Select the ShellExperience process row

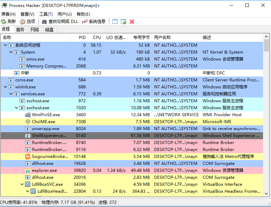point(49,136)
